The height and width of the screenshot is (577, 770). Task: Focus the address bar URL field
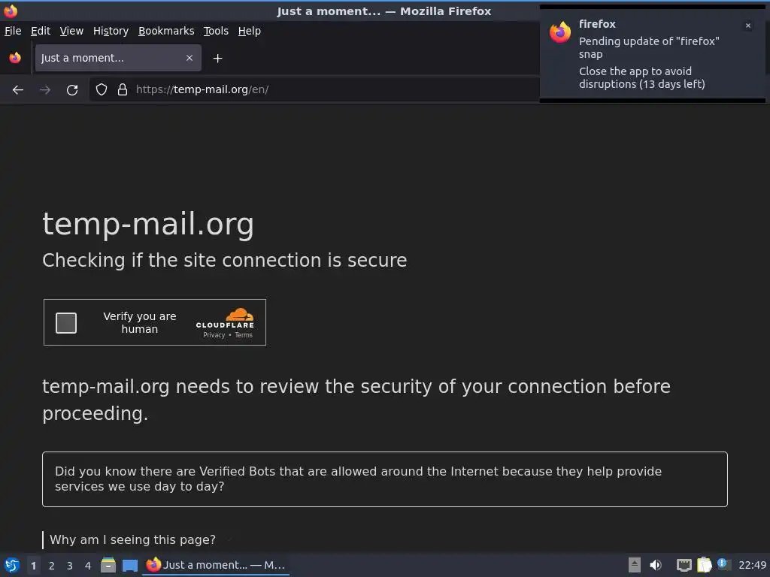tap(314, 89)
